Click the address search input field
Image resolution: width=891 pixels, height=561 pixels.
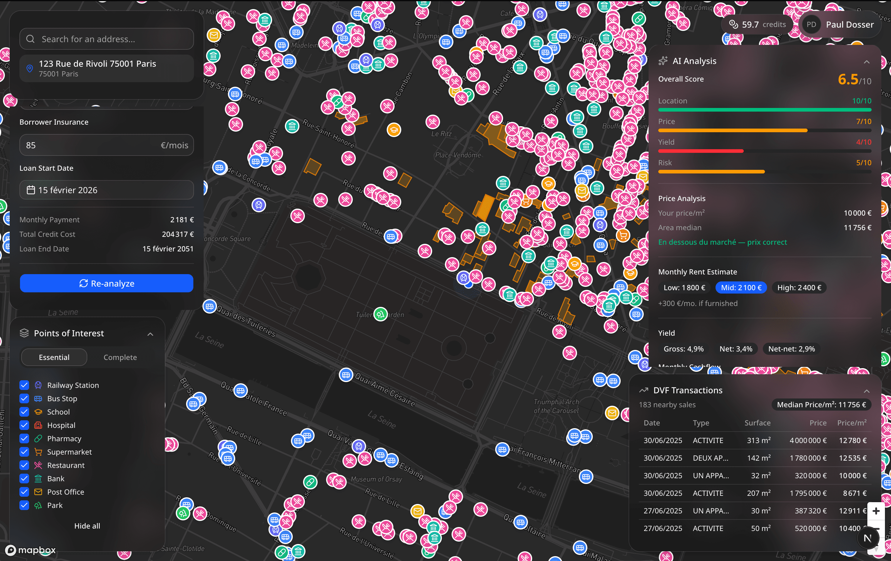pyautogui.click(x=107, y=39)
